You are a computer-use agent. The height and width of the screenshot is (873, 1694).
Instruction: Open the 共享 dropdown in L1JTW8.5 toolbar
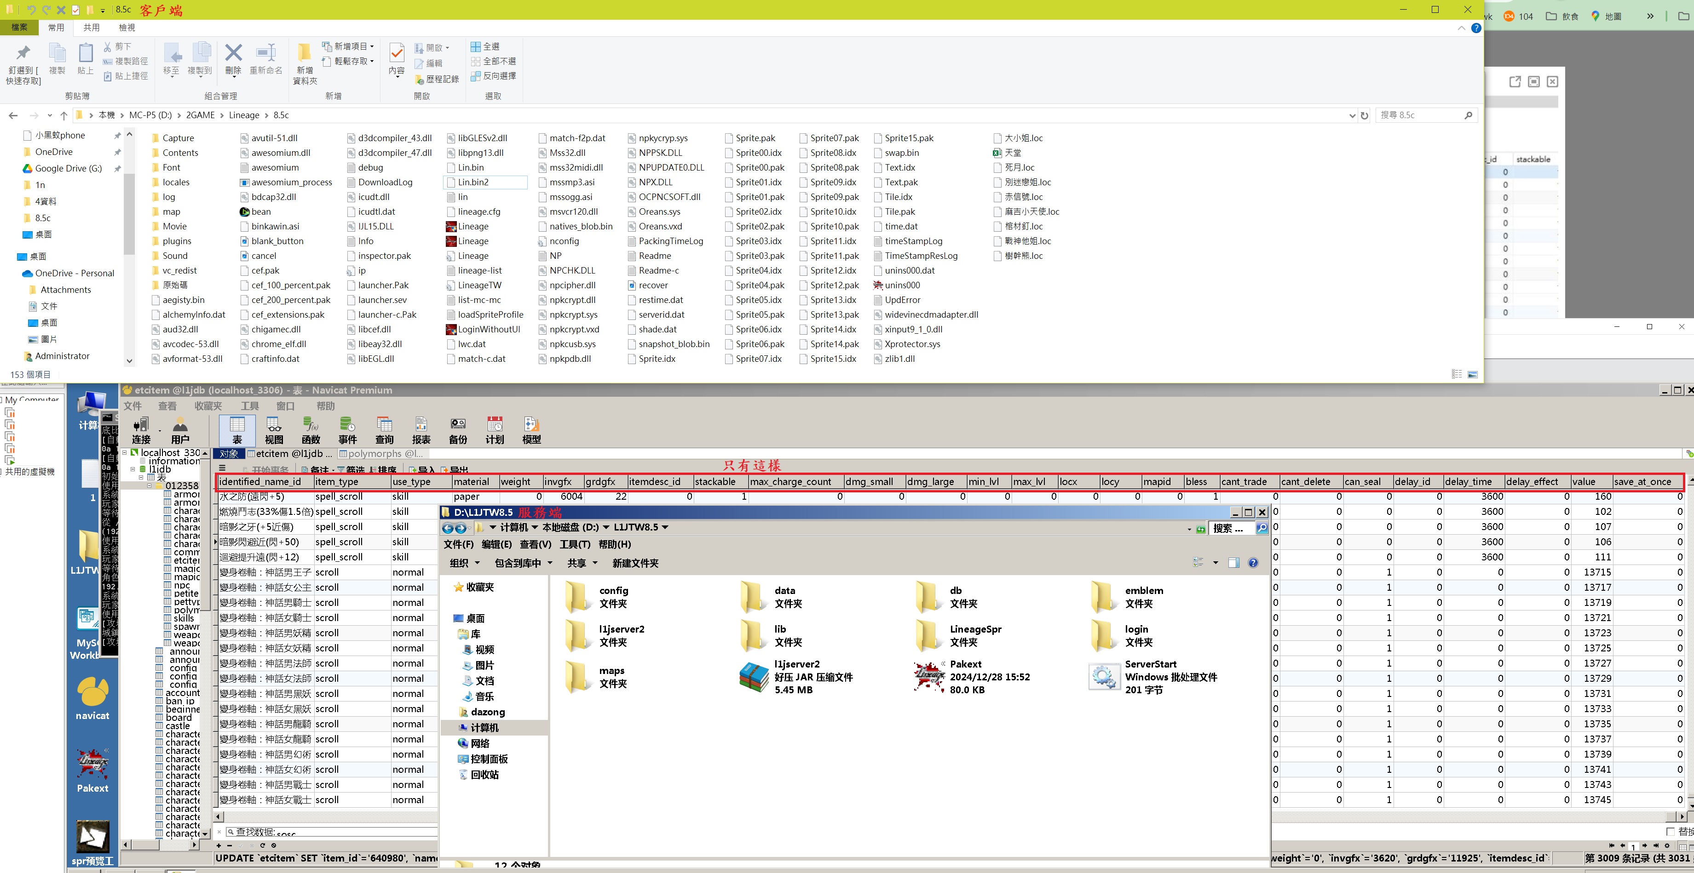582,563
